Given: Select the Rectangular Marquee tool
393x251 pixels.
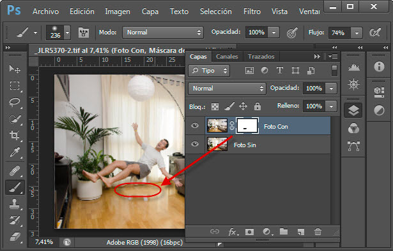Looking at the screenshot, I should tap(15, 85).
